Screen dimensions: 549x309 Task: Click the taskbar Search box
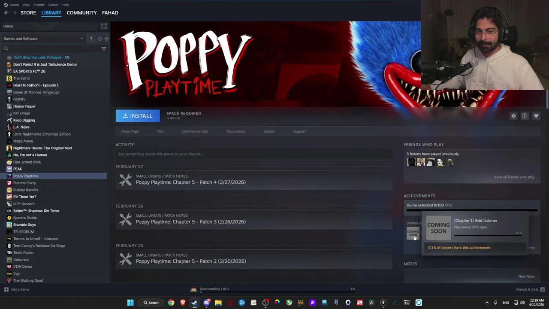point(151,303)
